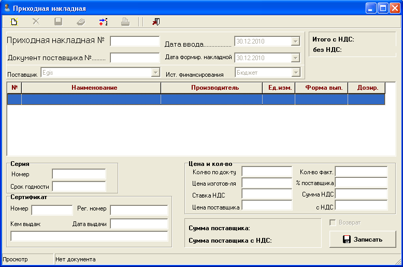Viewport: 403px width, 267px height.
Task: Click the eraser-shaped toolbar icon
Action: pos(81,22)
